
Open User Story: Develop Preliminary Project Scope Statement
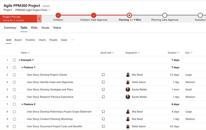[59, 112]
